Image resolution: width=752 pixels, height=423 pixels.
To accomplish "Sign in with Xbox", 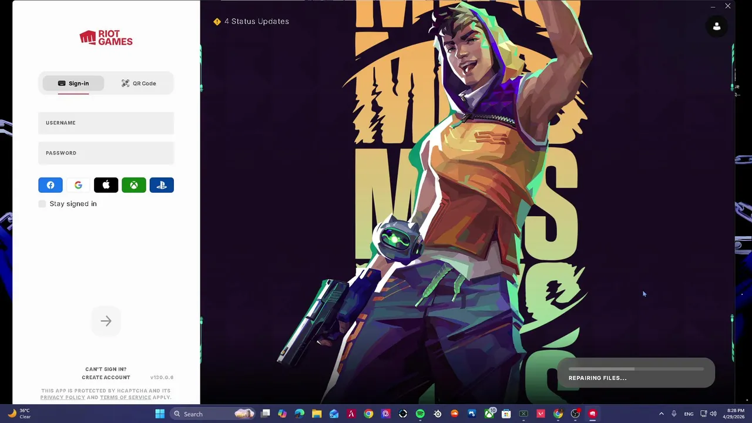I will pyautogui.click(x=134, y=185).
